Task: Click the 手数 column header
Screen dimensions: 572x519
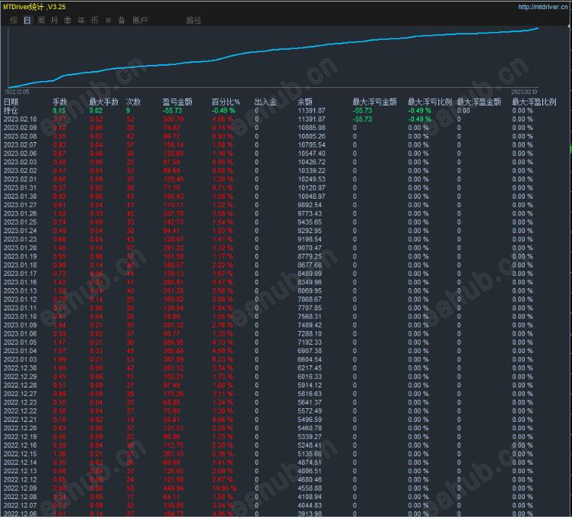Action: (x=60, y=102)
